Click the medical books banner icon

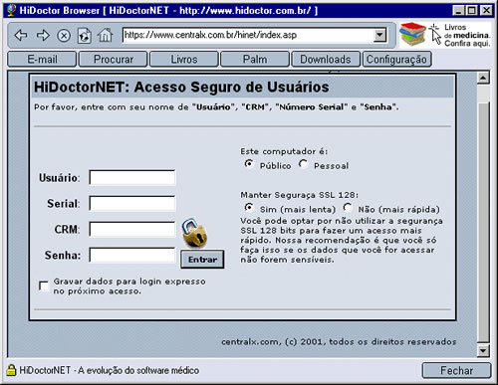(412, 34)
